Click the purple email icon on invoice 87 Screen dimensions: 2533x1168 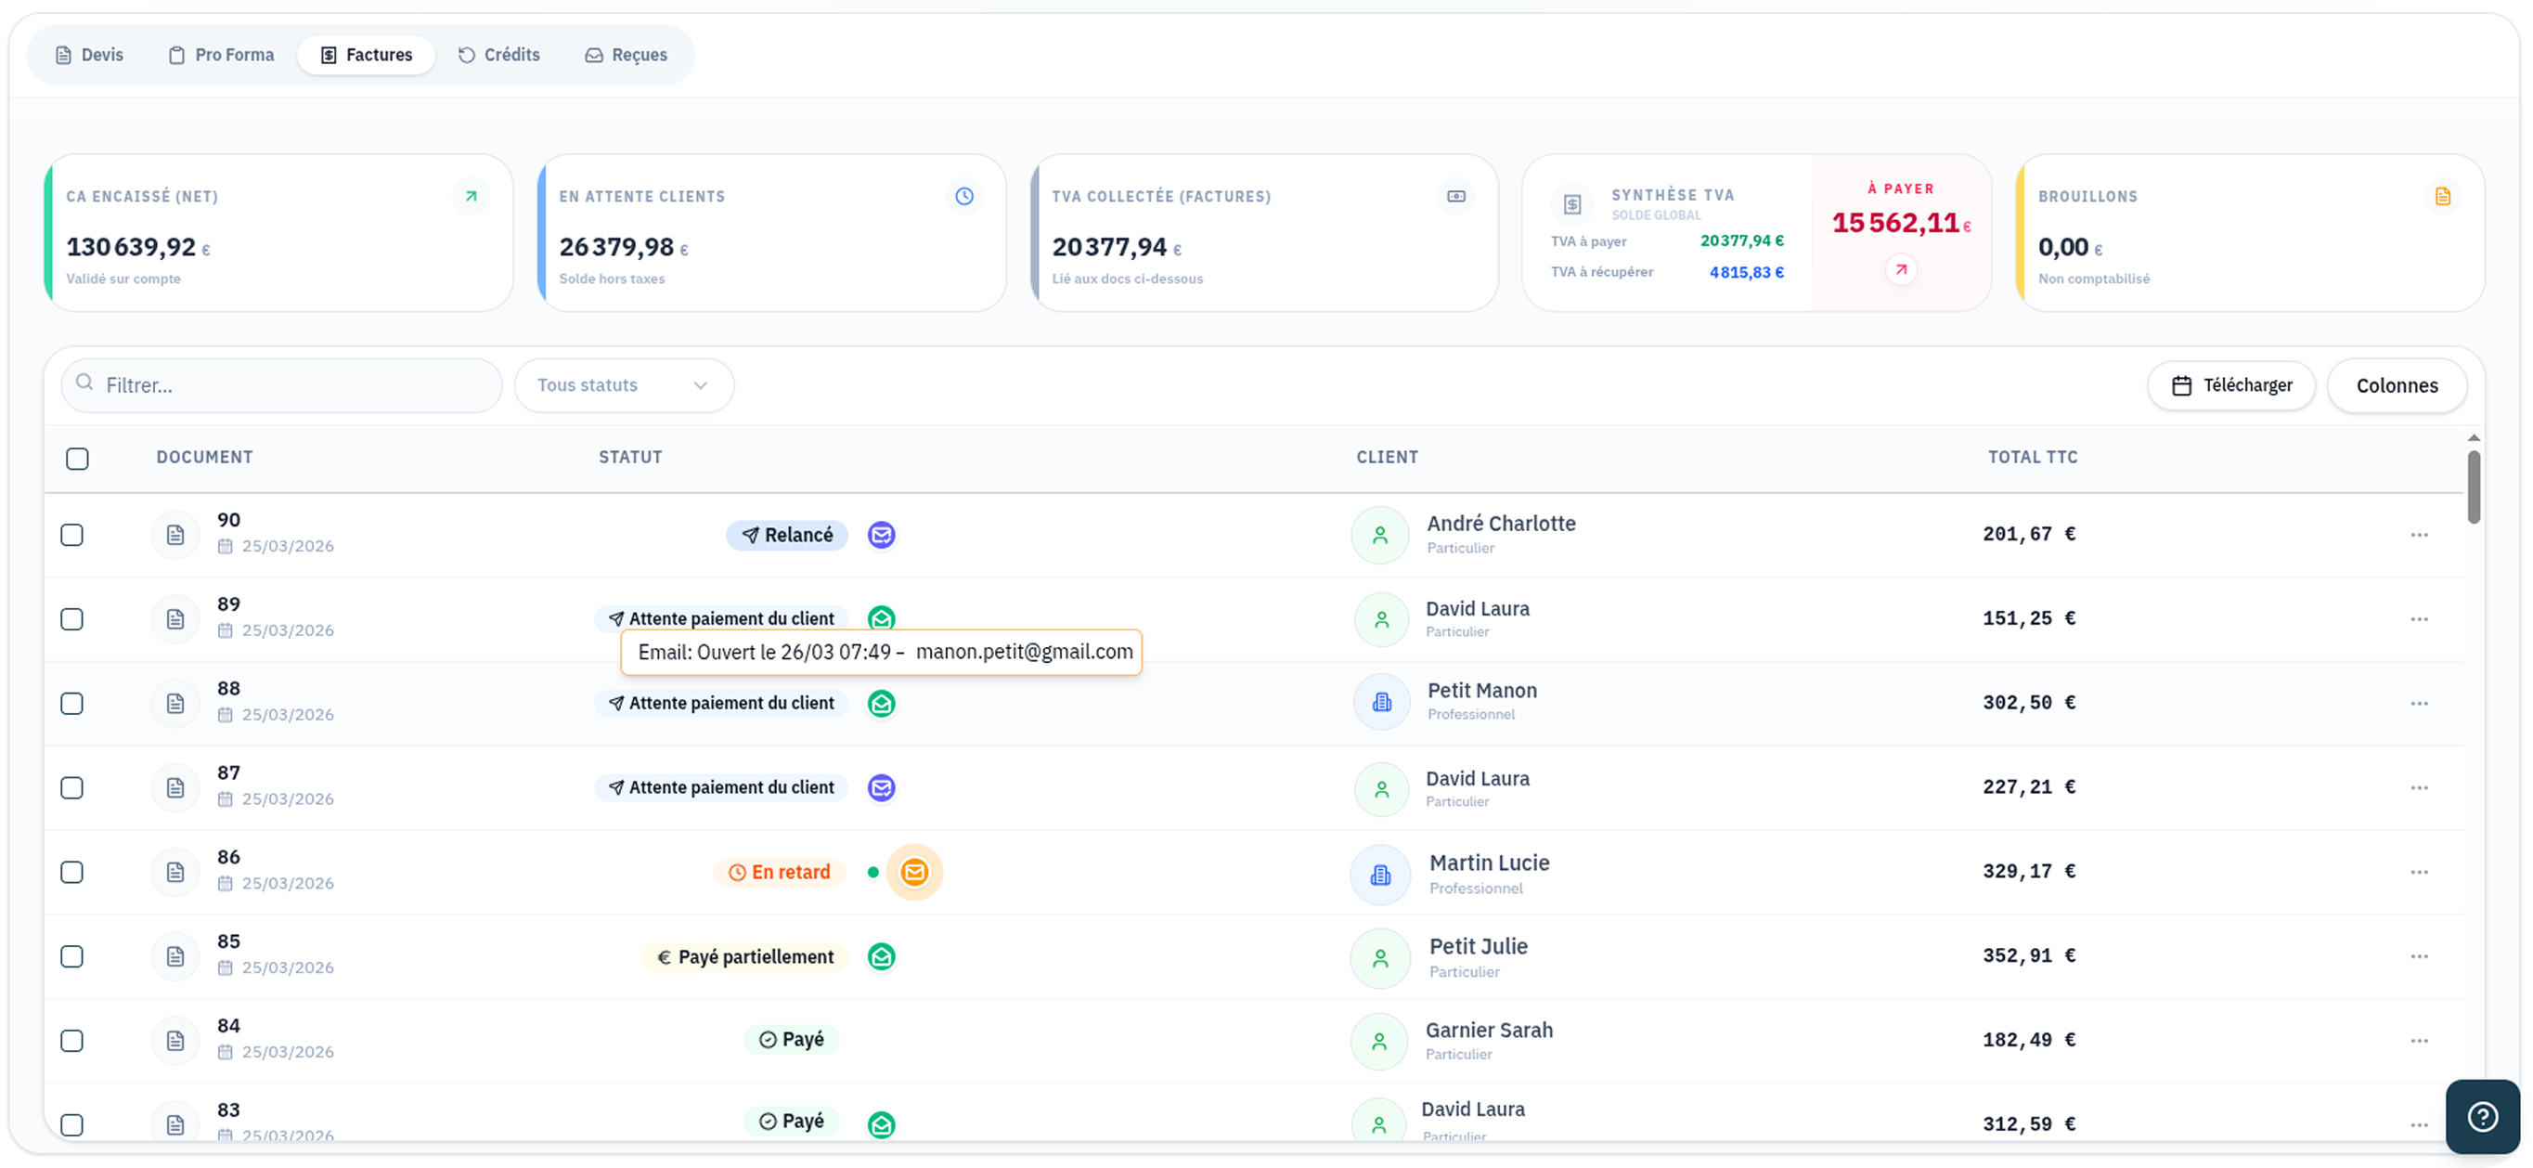point(881,787)
